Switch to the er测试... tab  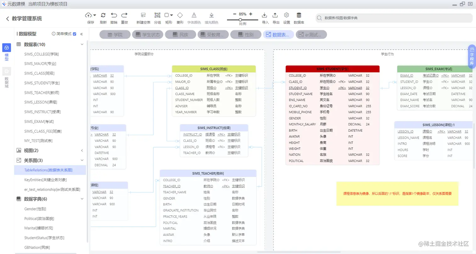[x=311, y=35]
